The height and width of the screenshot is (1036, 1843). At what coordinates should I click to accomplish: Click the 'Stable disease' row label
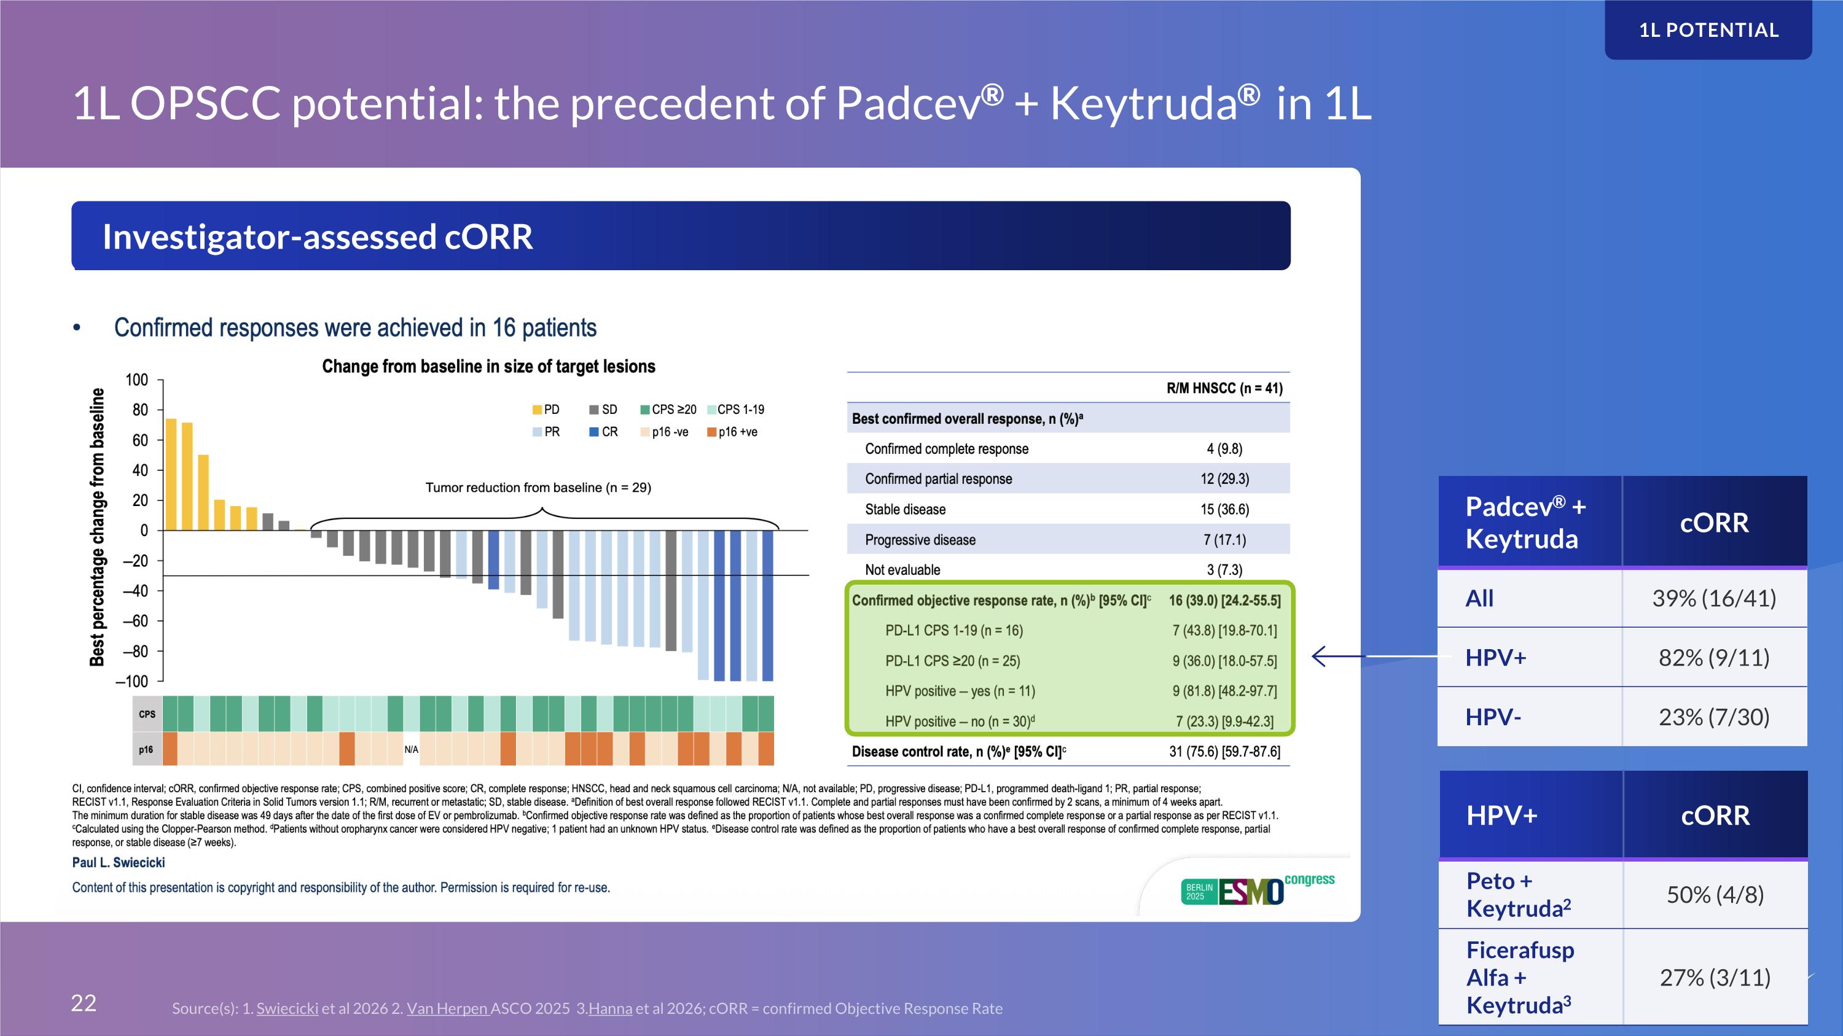[x=905, y=510]
